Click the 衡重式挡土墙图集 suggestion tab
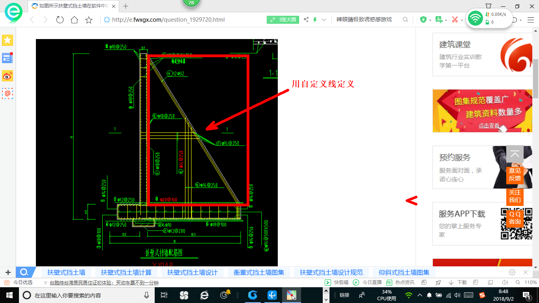Screen dimensions: 539x303 [259, 272]
